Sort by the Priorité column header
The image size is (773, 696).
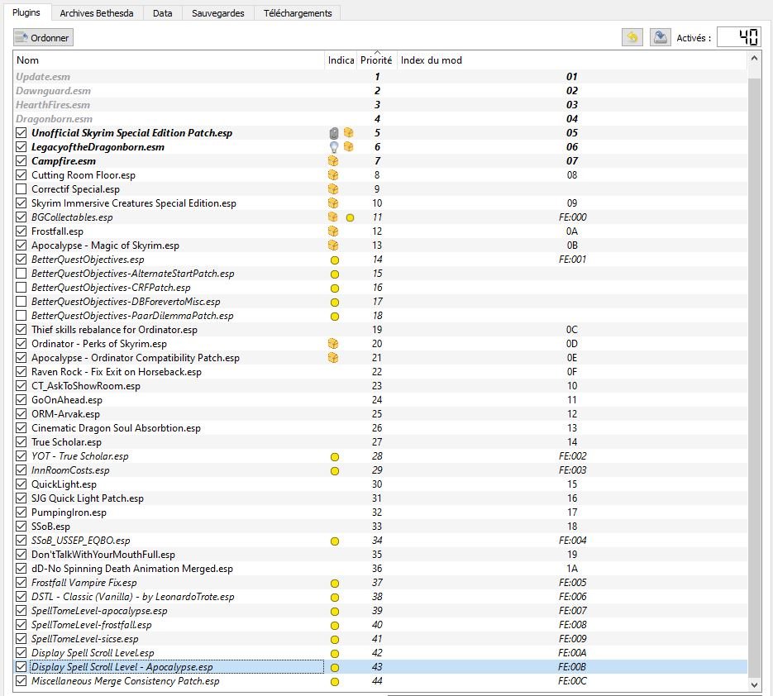[376, 60]
